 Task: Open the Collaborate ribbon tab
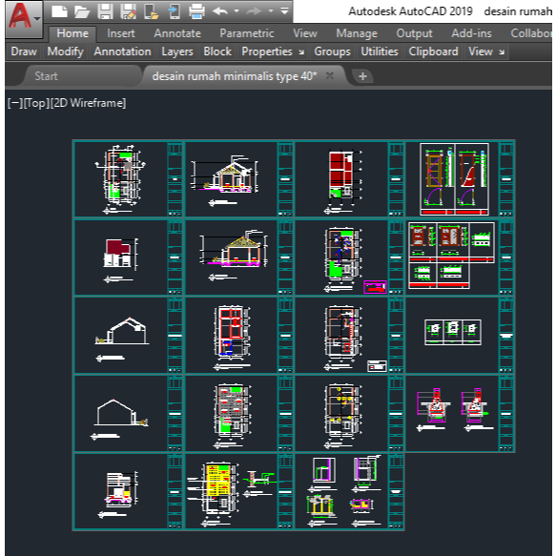530,33
